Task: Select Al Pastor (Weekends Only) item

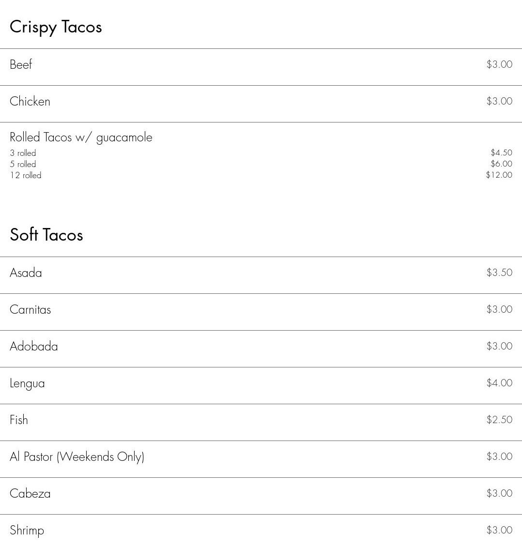Action: 77,457
